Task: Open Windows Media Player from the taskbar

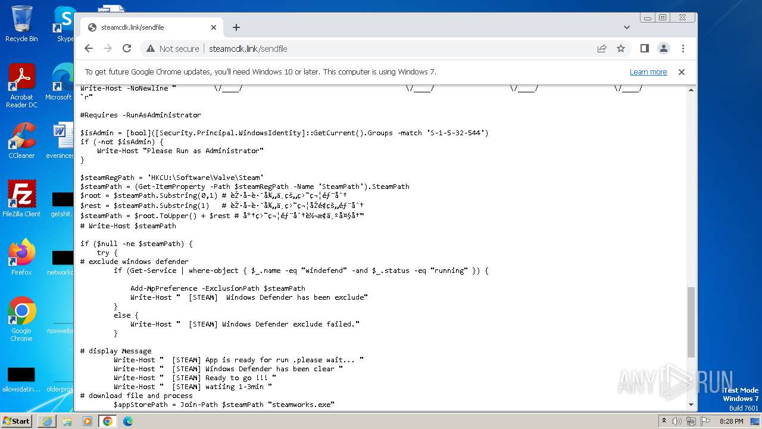Action: [x=88, y=421]
